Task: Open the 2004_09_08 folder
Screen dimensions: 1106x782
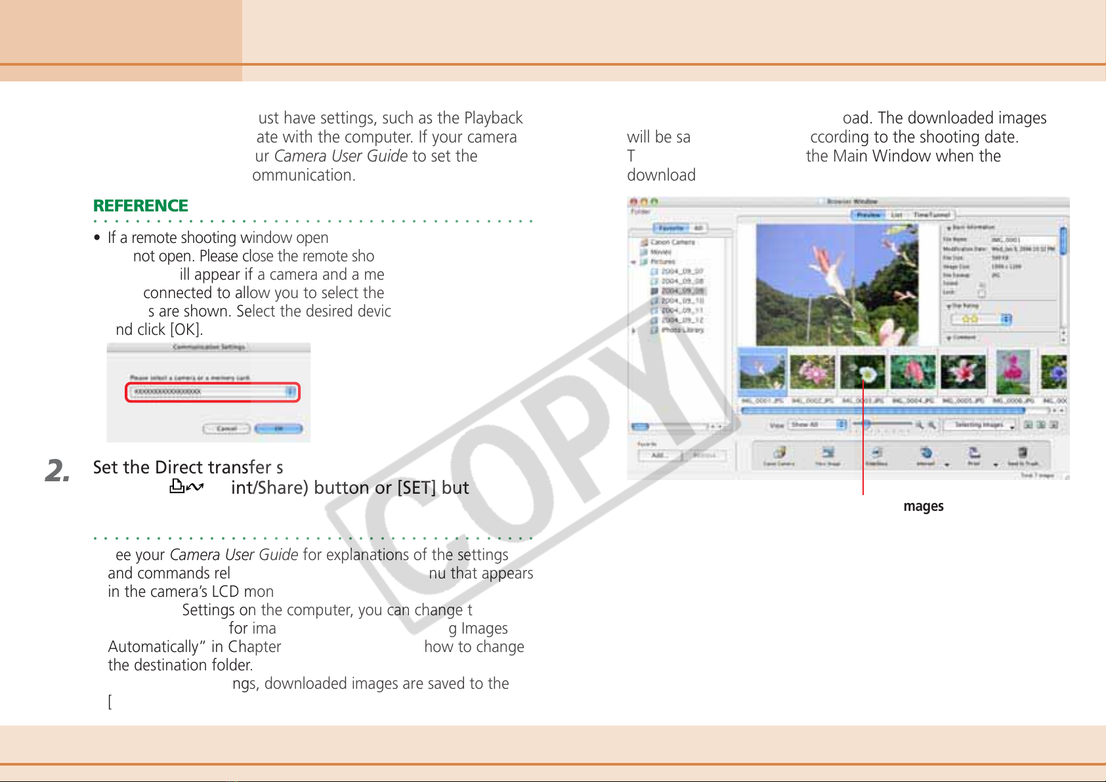Action: (x=677, y=281)
